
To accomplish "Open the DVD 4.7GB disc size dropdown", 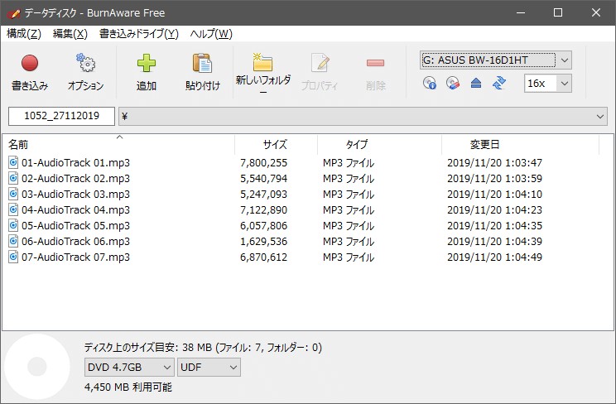I will click(129, 367).
